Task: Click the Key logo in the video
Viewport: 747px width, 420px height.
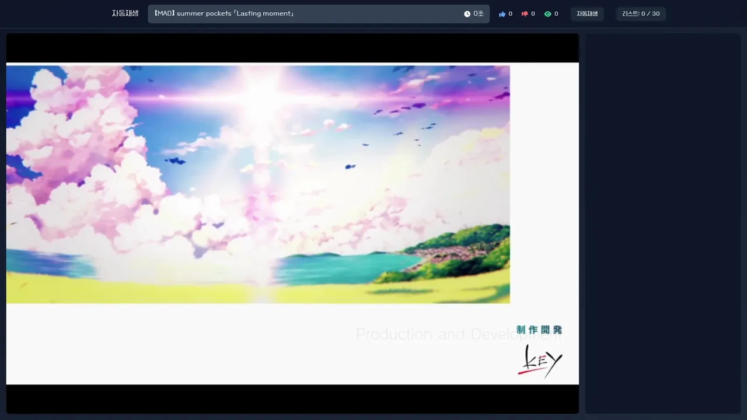Action: point(540,362)
